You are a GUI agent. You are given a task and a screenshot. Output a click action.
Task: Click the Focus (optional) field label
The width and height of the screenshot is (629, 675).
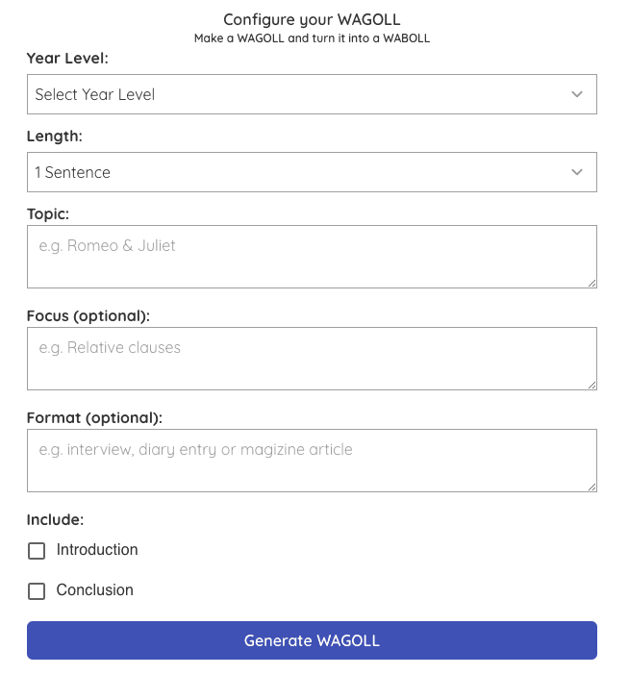88,315
